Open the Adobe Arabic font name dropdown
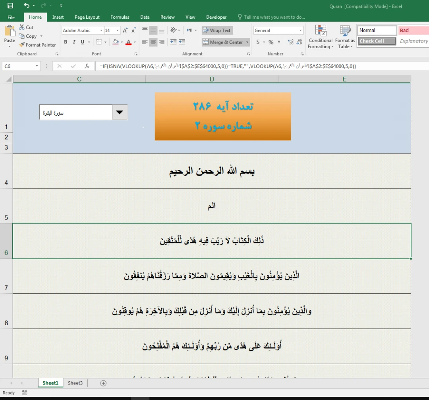This screenshot has width=429, height=400. [x=100, y=31]
